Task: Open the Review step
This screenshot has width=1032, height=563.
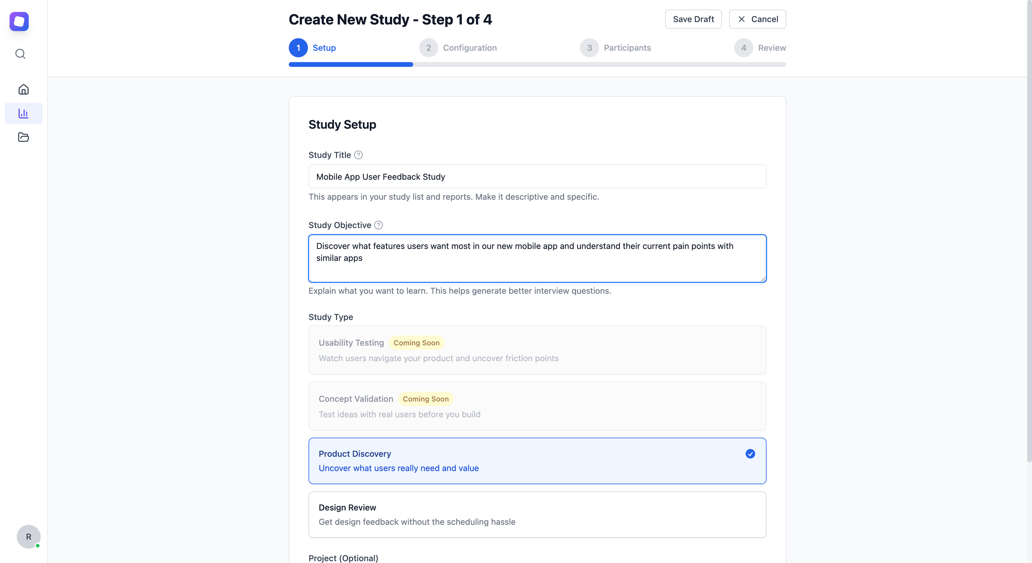Action: 760,48
